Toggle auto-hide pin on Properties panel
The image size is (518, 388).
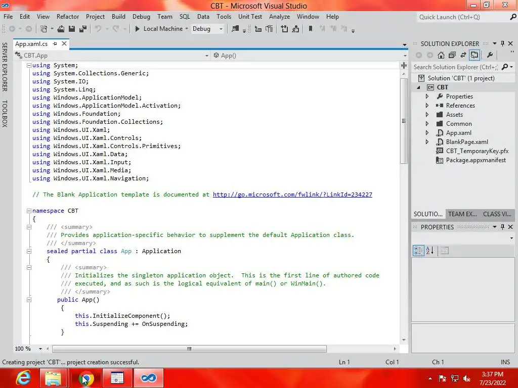[502, 227]
